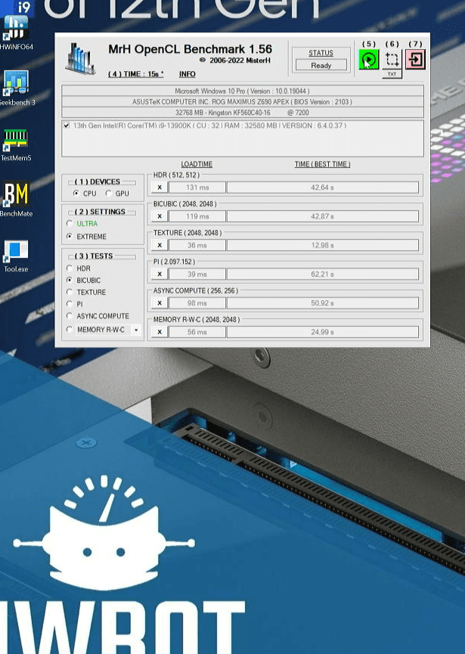The image size is (465, 654).
Task: Clear PI result with its x button
Action: tap(160, 274)
